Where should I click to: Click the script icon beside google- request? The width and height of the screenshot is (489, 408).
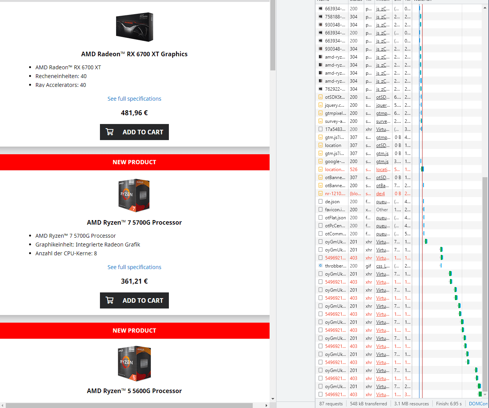[321, 162]
